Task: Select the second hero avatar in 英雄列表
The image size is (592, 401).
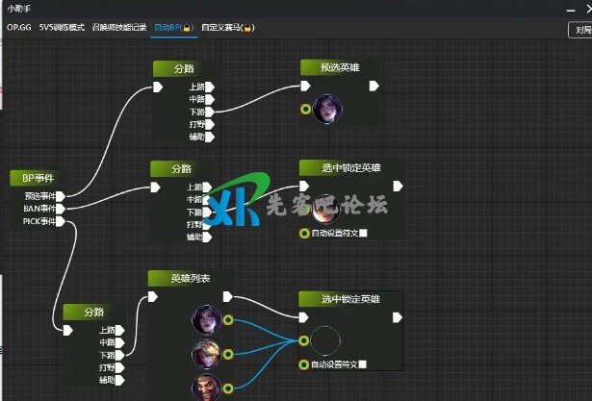Action: coord(207,354)
